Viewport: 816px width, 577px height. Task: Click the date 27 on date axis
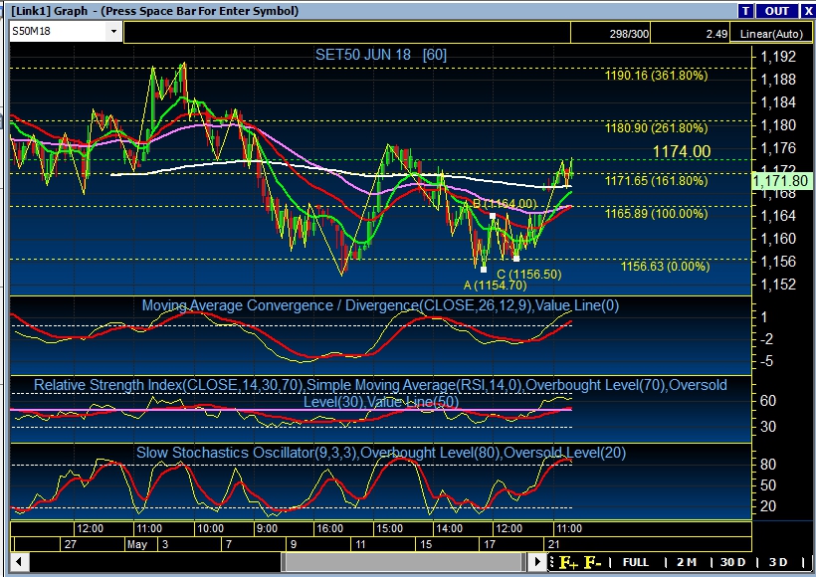point(71,544)
